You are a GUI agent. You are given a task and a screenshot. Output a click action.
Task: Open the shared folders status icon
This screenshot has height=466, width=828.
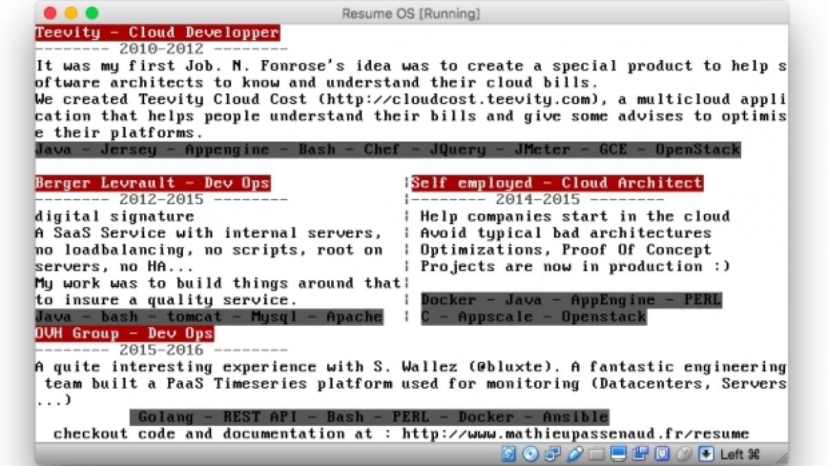pyautogui.click(x=596, y=454)
